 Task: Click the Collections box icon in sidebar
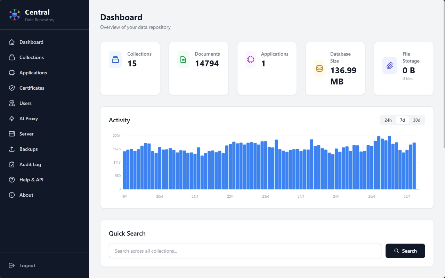[x=12, y=57]
